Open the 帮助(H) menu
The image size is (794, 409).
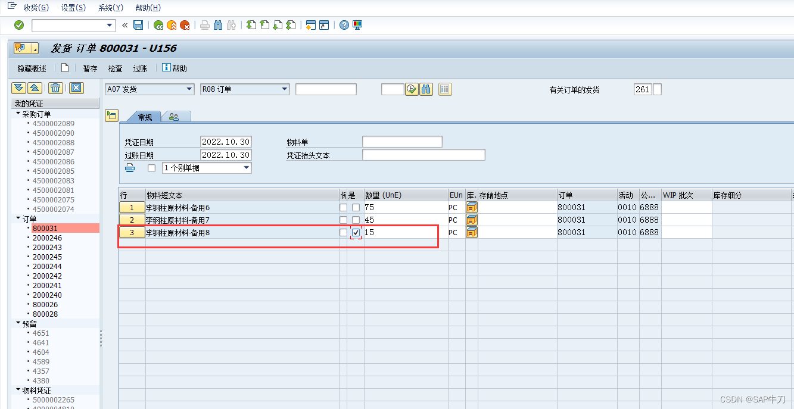(x=148, y=8)
